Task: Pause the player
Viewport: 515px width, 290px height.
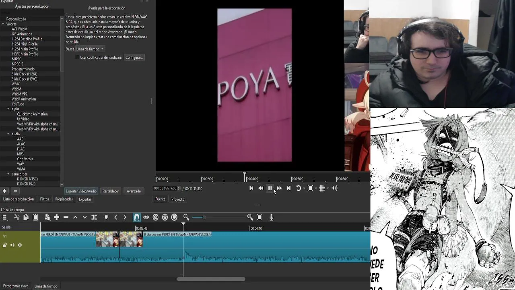Action: pos(270,188)
